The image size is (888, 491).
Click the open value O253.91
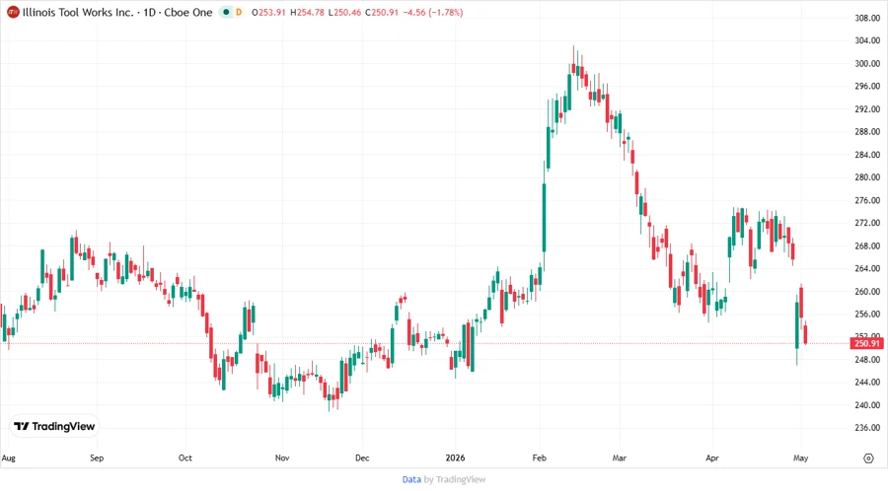(x=268, y=12)
